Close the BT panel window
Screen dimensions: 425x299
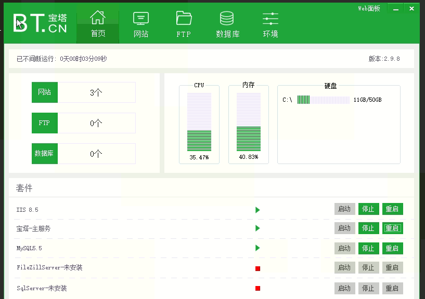pos(411,9)
